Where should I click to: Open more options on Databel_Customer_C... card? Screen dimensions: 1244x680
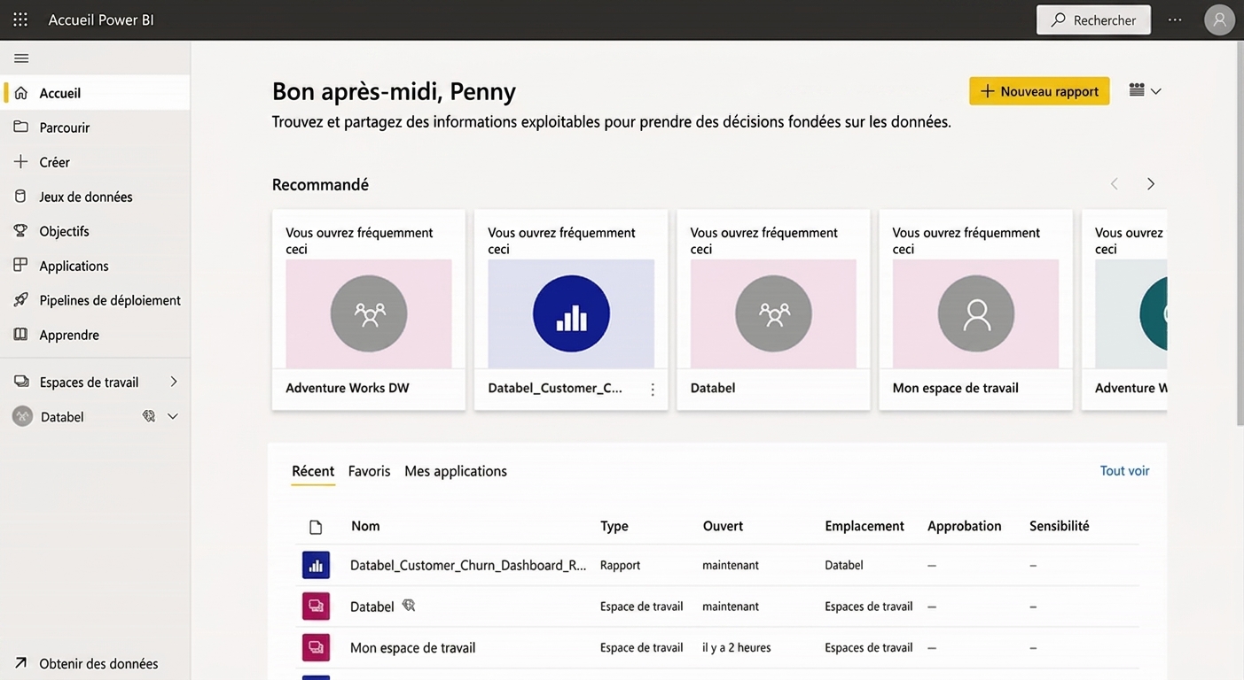pos(653,390)
